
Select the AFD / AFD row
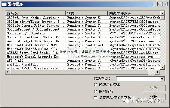tap(83, 60)
